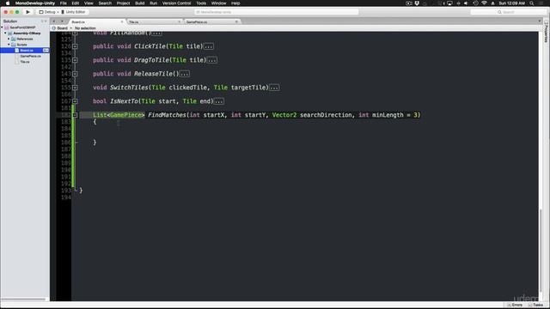Image resolution: width=550 pixels, height=309 pixels.
Task: Open the Project menu
Action: point(123,3)
